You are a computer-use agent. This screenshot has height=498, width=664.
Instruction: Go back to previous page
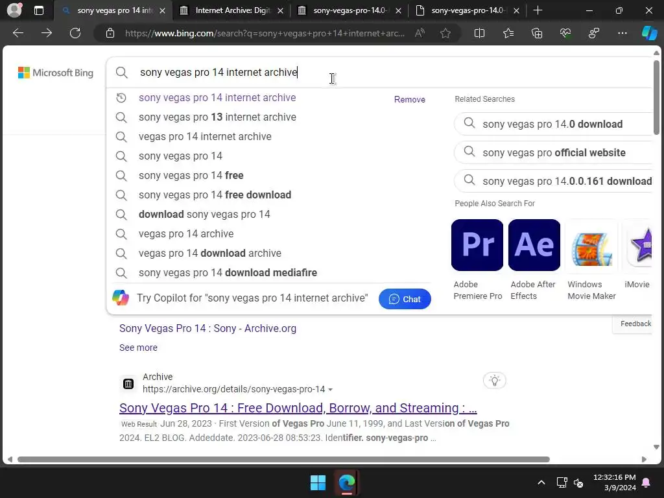[18, 33]
